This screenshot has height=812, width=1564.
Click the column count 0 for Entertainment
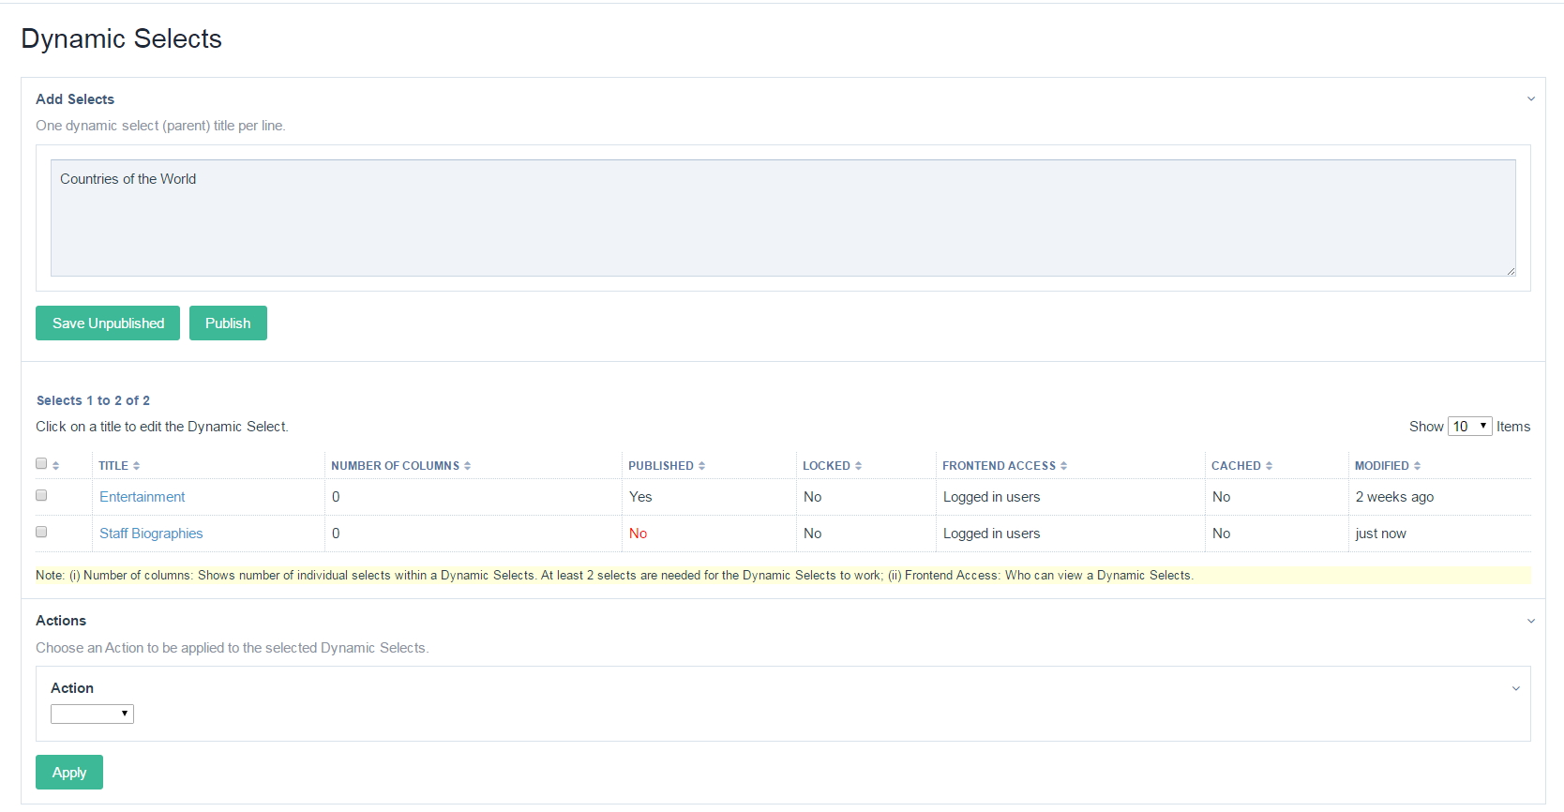tap(336, 497)
